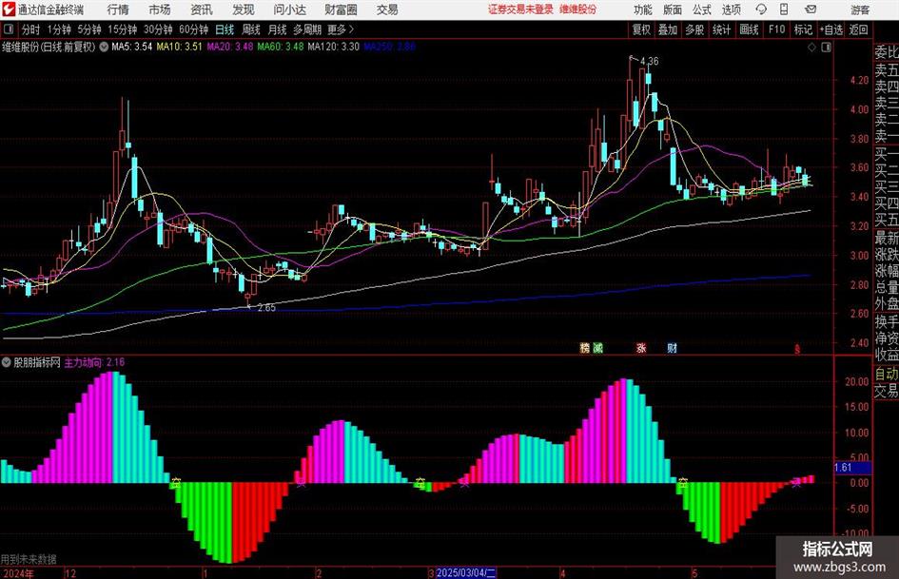This screenshot has height=579, width=899.
Task: Click the 空 signal marker near late February
Action: tap(420, 483)
